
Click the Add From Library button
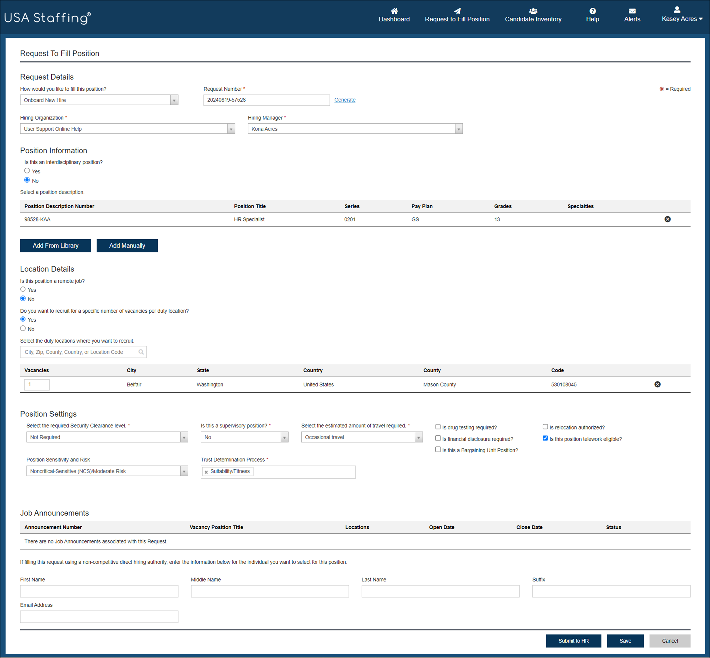(55, 245)
